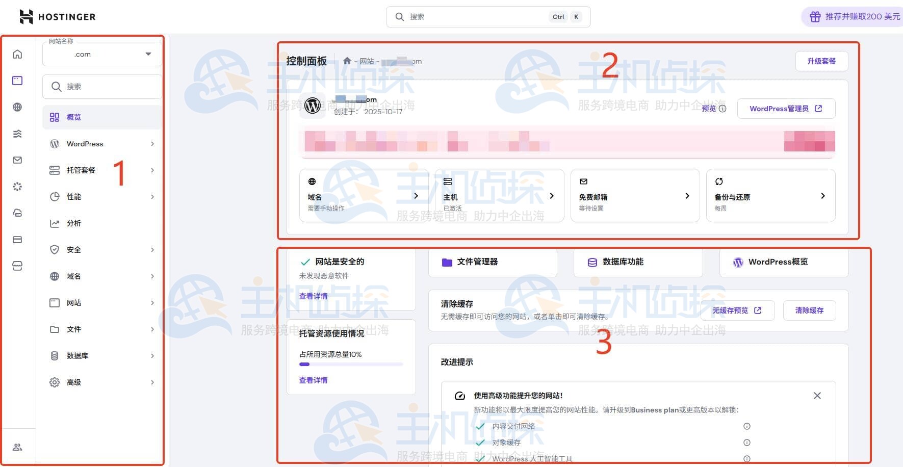
Task: Expand the 安全 sidebar section
Action: pos(102,250)
